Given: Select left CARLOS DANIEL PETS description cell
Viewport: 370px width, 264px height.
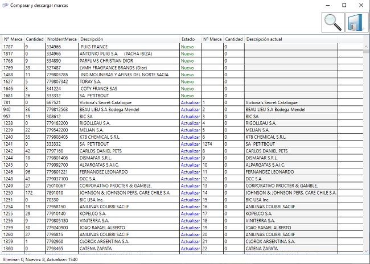Looking at the screenshot, I should (129, 151).
